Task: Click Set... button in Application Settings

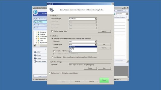Action: (x=104, y=68)
